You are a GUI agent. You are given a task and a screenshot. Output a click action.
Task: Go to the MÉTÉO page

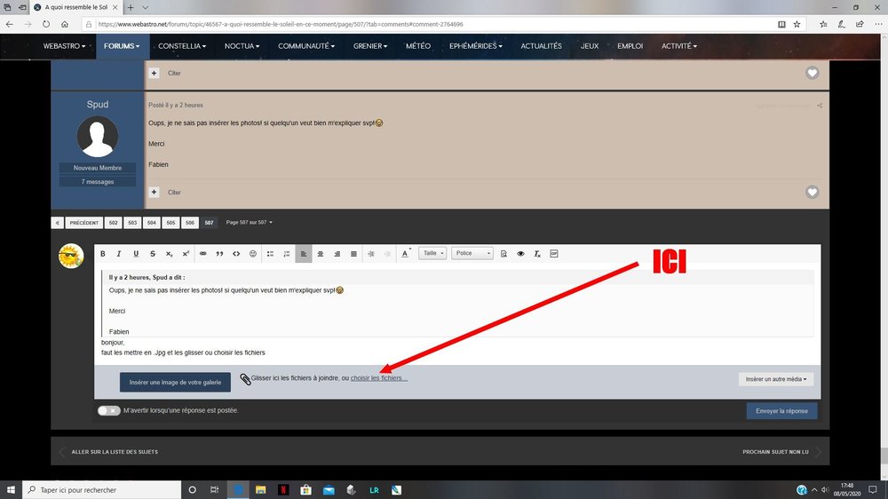coord(418,46)
